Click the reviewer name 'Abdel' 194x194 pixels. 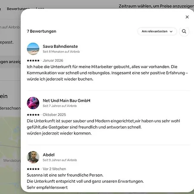pyautogui.click(x=49, y=155)
